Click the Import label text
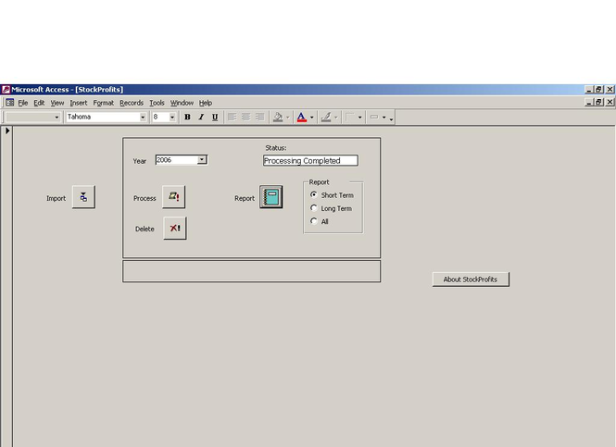616x447 pixels. point(57,198)
